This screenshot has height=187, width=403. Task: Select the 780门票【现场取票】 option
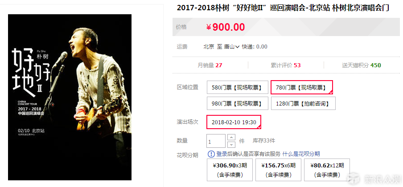(302, 87)
